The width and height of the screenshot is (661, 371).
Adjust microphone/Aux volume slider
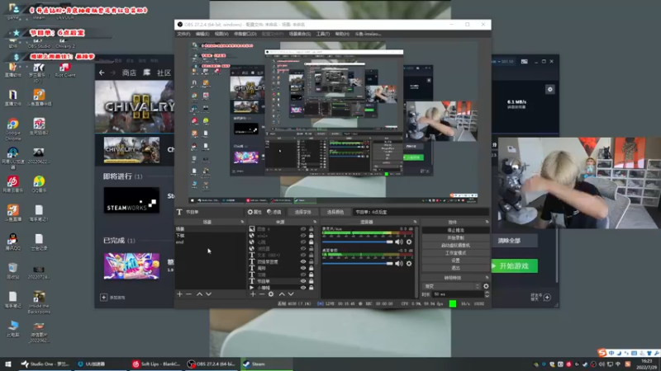(x=358, y=242)
